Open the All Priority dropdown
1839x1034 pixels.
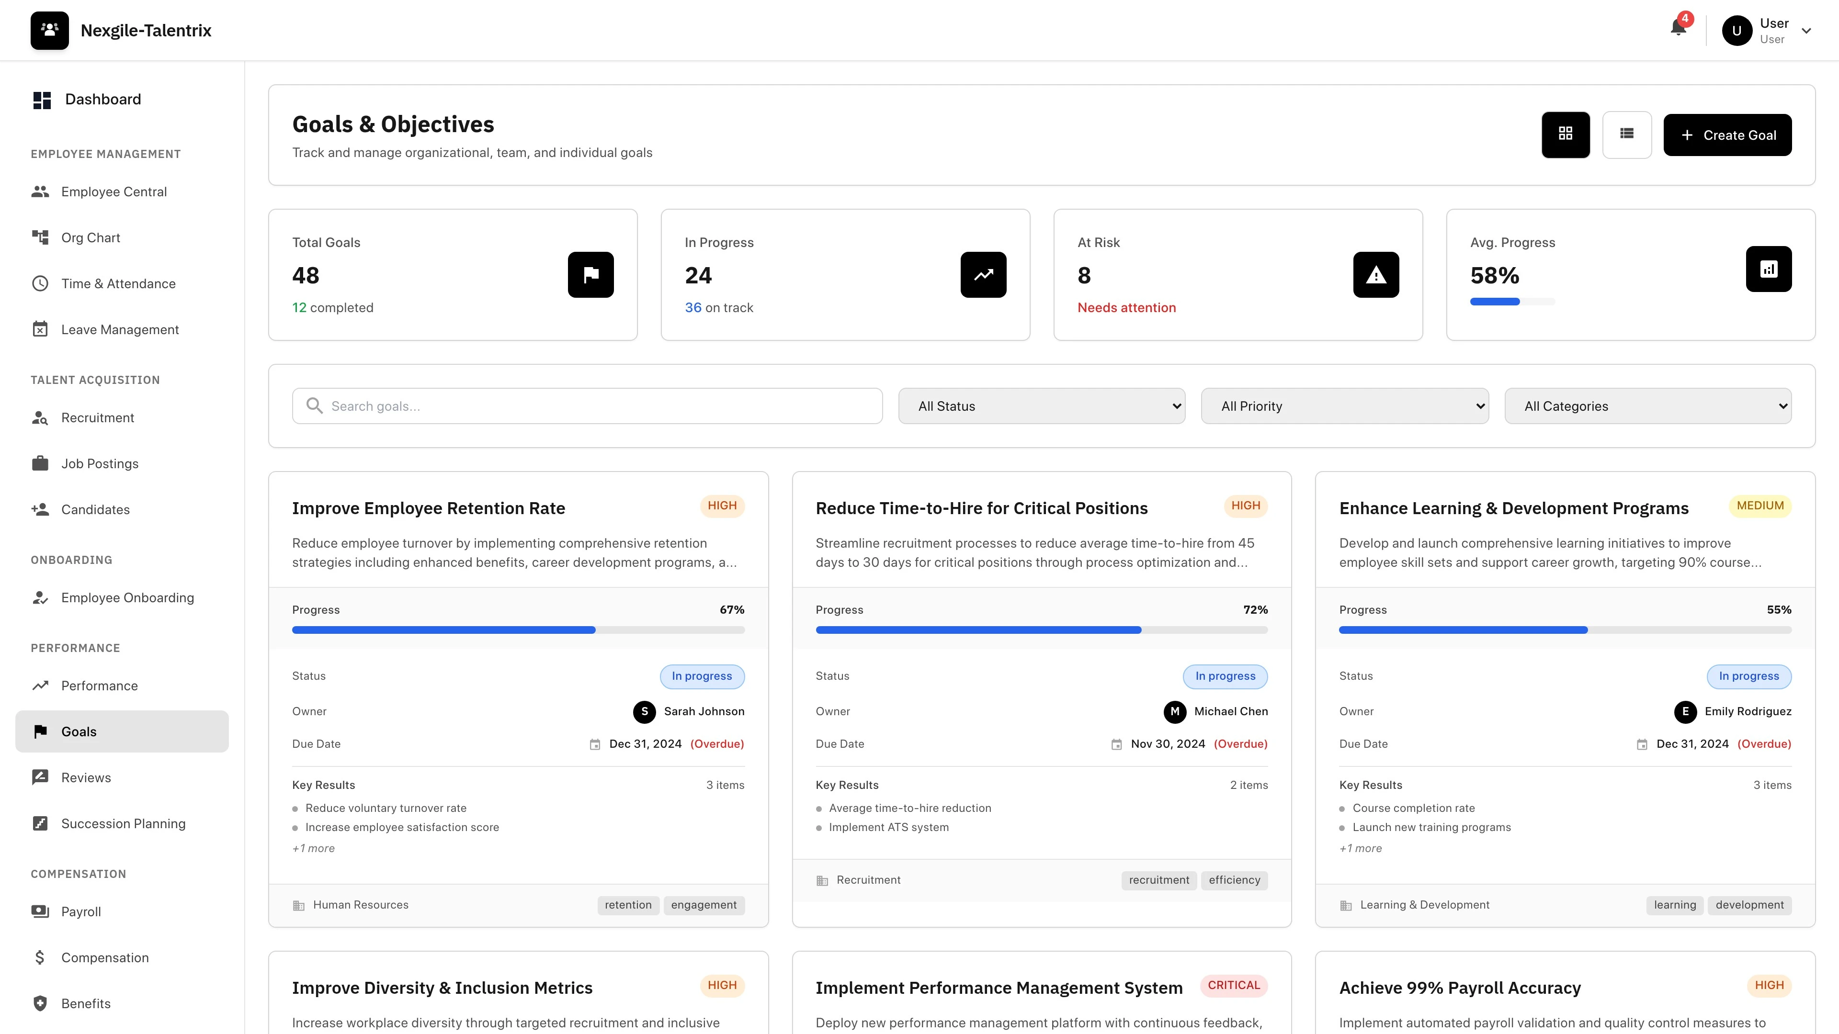tap(1345, 405)
